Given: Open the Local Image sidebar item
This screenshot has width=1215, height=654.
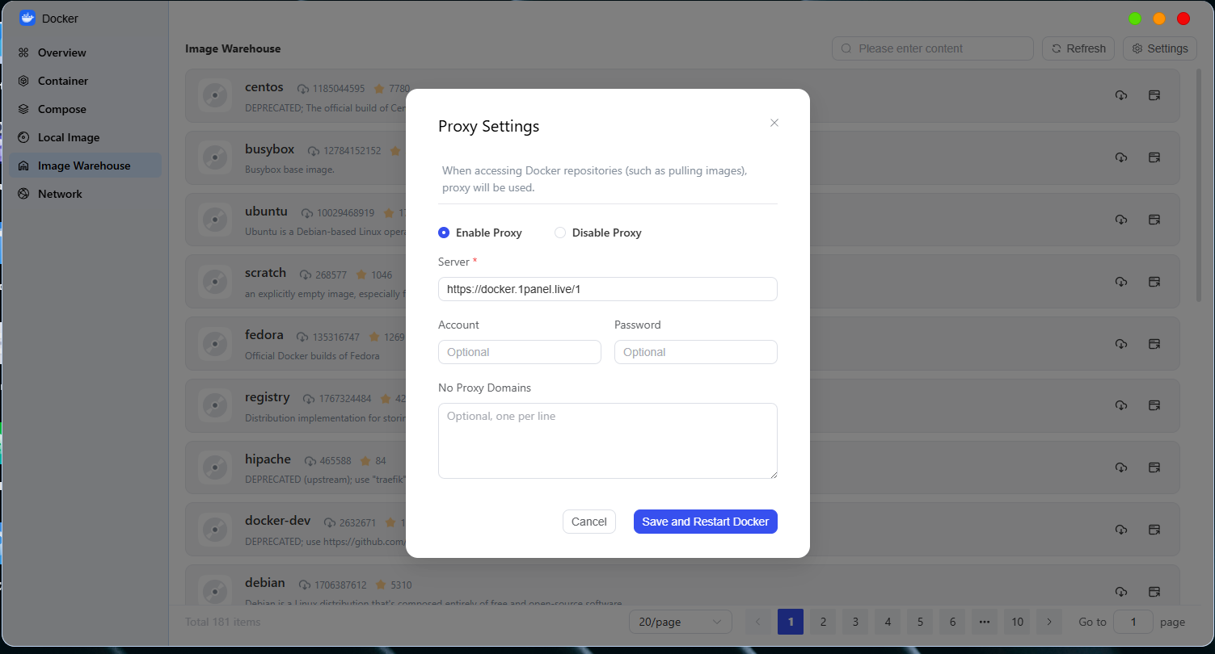Looking at the screenshot, I should [85, 137].
